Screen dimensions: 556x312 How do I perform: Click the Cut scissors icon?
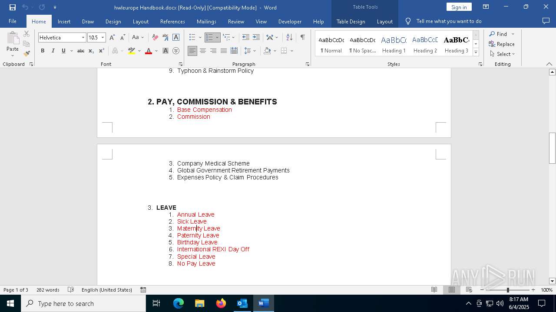point(26,34)
